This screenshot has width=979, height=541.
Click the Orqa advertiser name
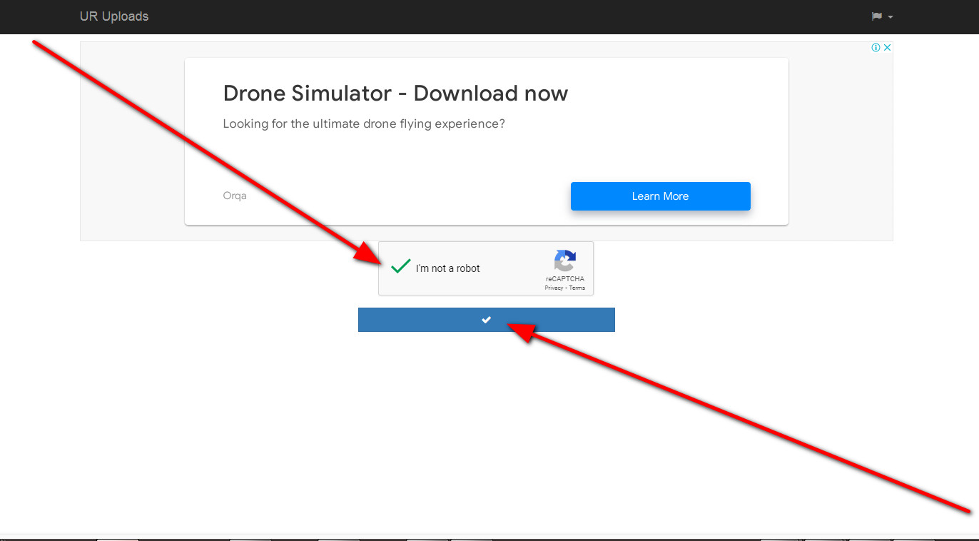(x=235, y=196)
